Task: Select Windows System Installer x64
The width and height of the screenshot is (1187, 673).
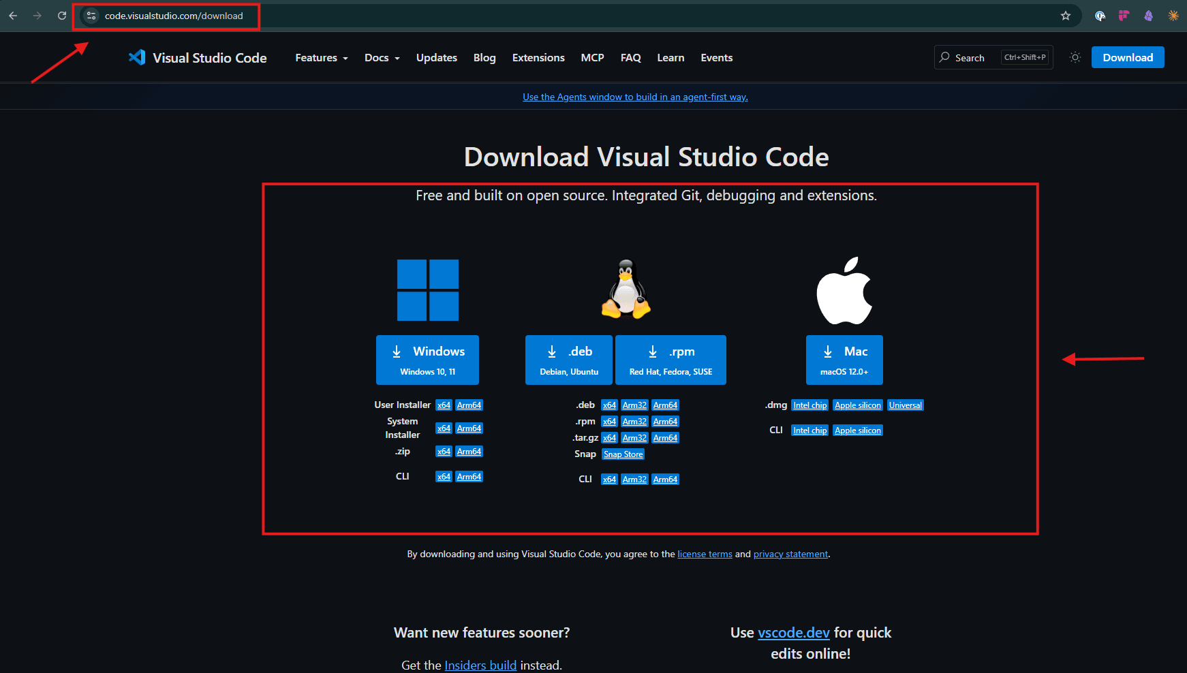Action: 444,428
